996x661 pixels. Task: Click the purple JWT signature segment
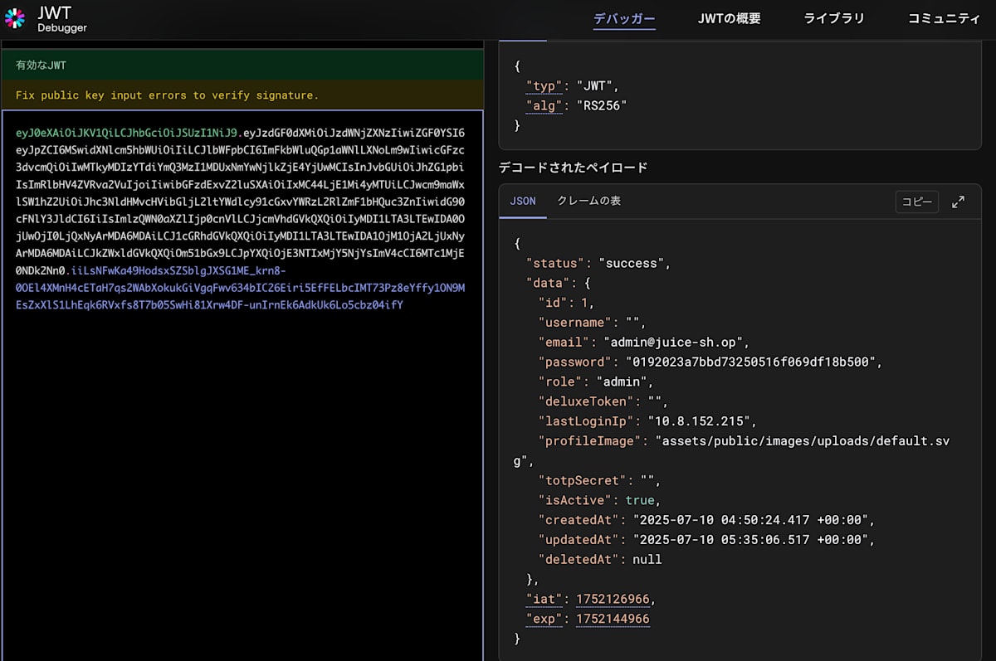[x=241, y=288]
